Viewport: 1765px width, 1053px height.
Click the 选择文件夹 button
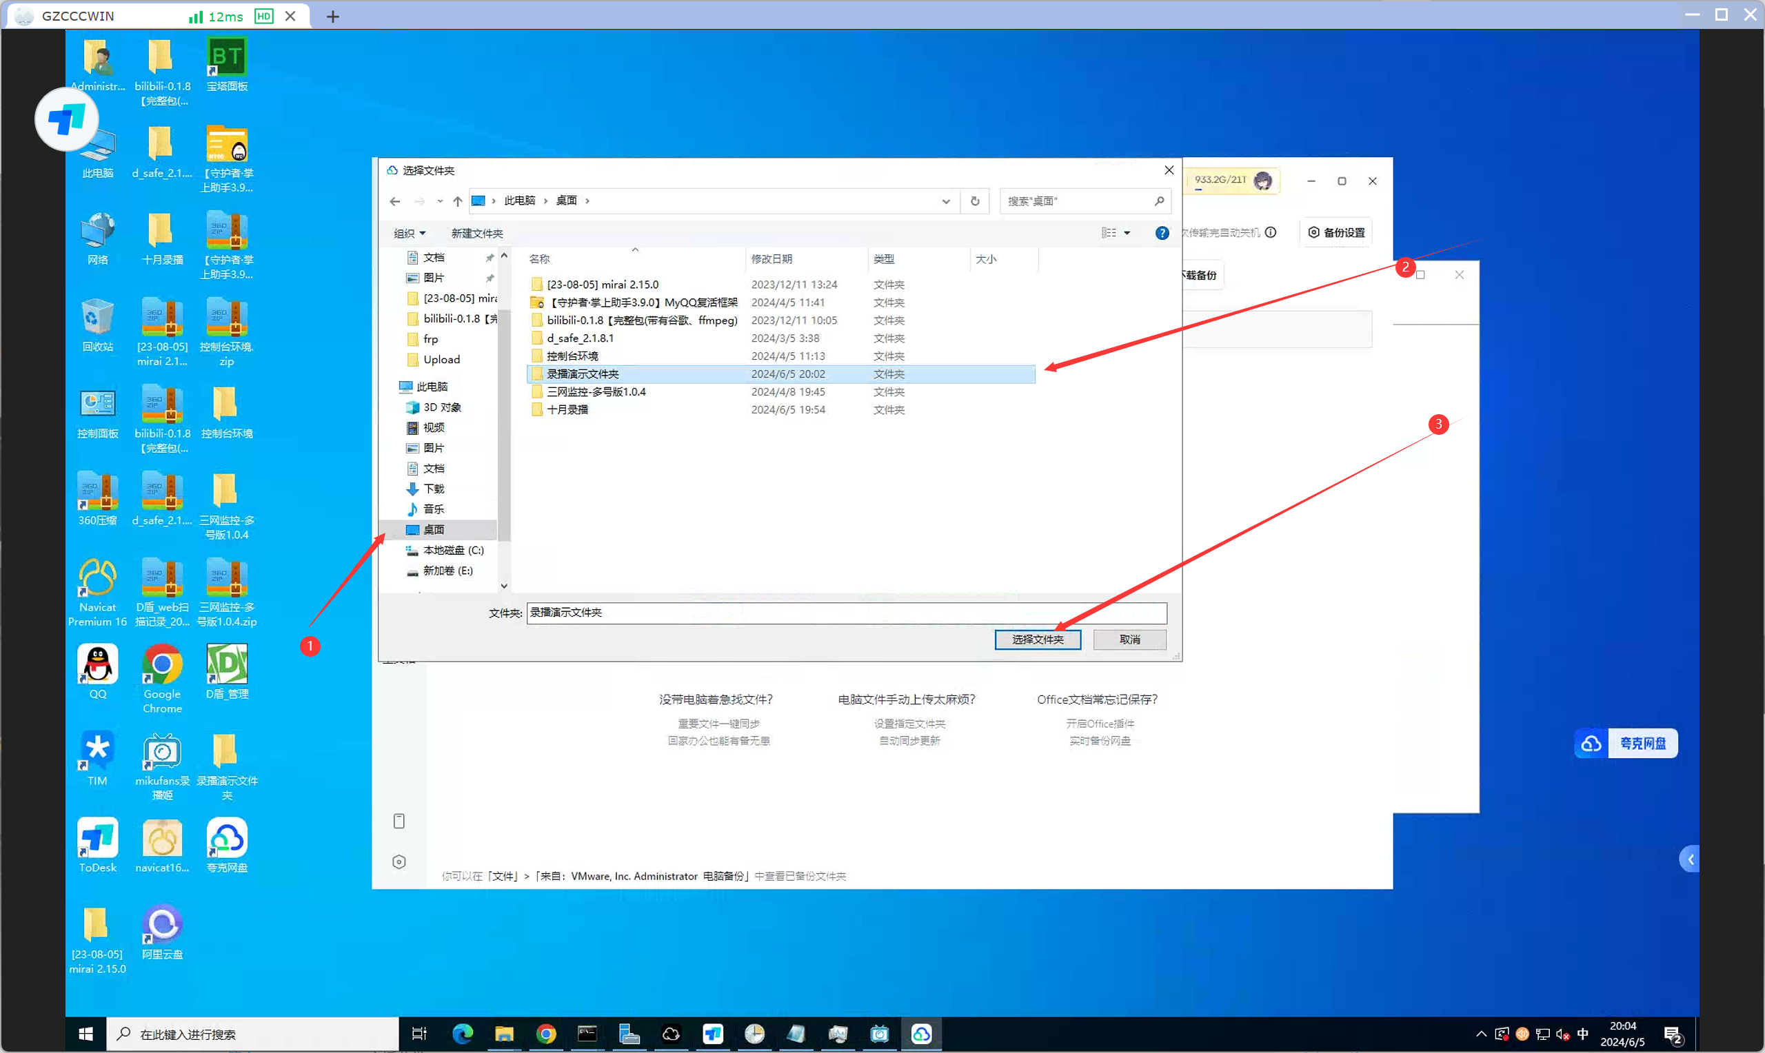(1037, 640)
